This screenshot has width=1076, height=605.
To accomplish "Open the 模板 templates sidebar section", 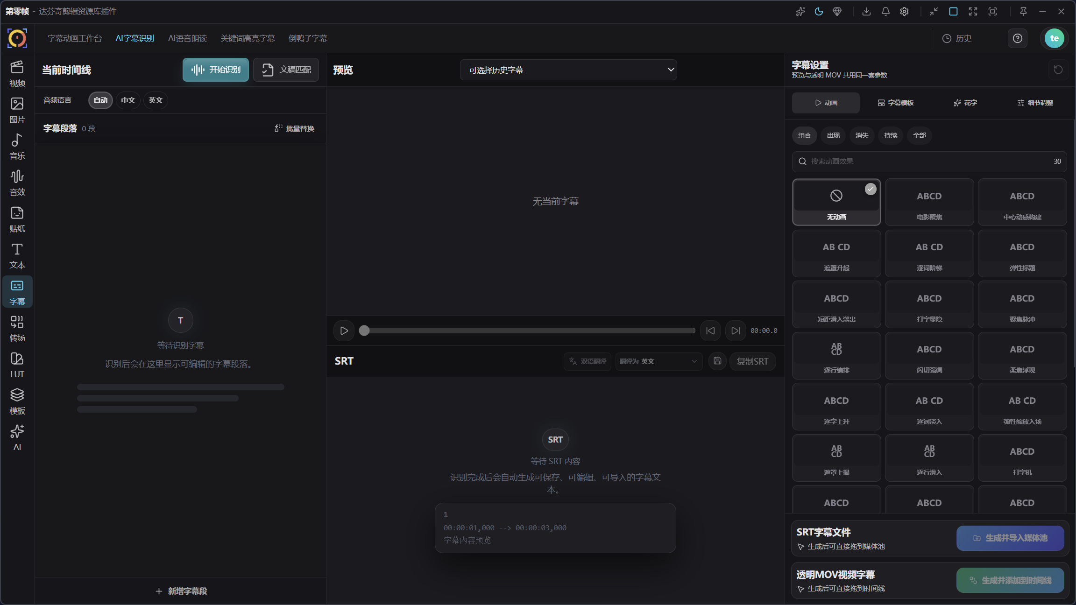I will [17, 401].
